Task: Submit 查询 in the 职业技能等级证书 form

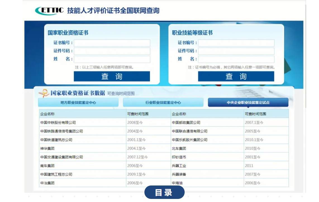Action: pos(236,76)
